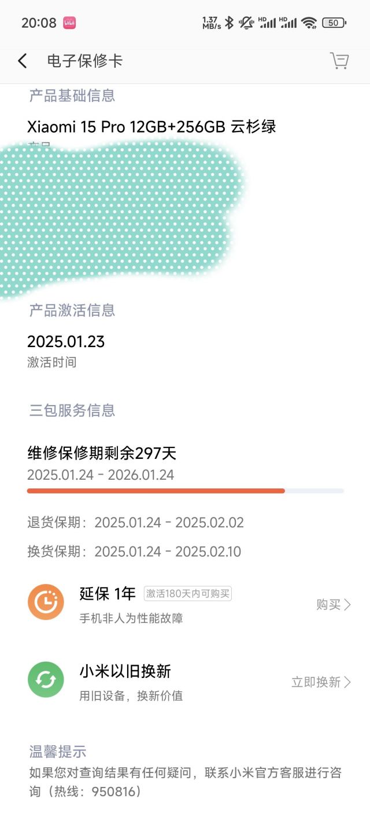This screenshot has height=824, width=370.
Task: Tap the orange extended warranty clock icon
Action: coord(46,602)
